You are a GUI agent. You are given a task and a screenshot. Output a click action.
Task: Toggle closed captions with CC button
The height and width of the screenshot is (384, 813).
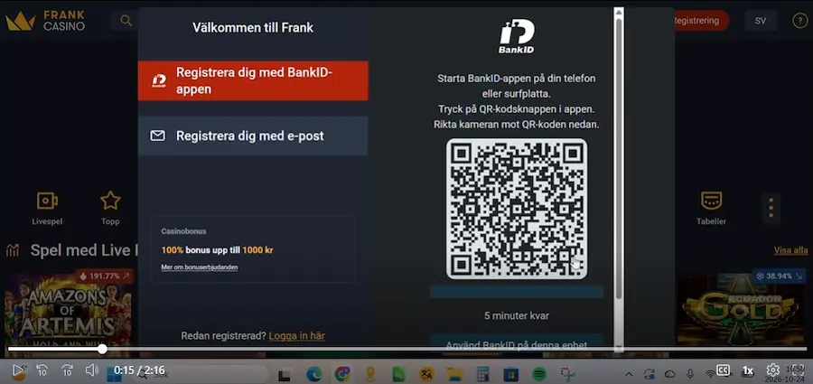(724, 370)
